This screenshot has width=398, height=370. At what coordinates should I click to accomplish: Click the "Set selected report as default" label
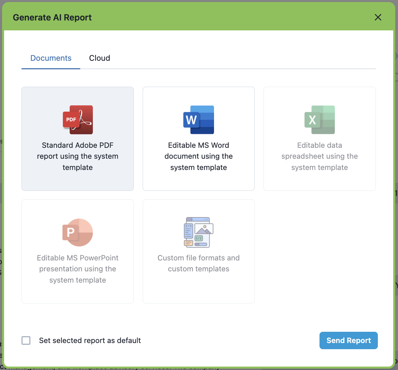coord(90,341)
